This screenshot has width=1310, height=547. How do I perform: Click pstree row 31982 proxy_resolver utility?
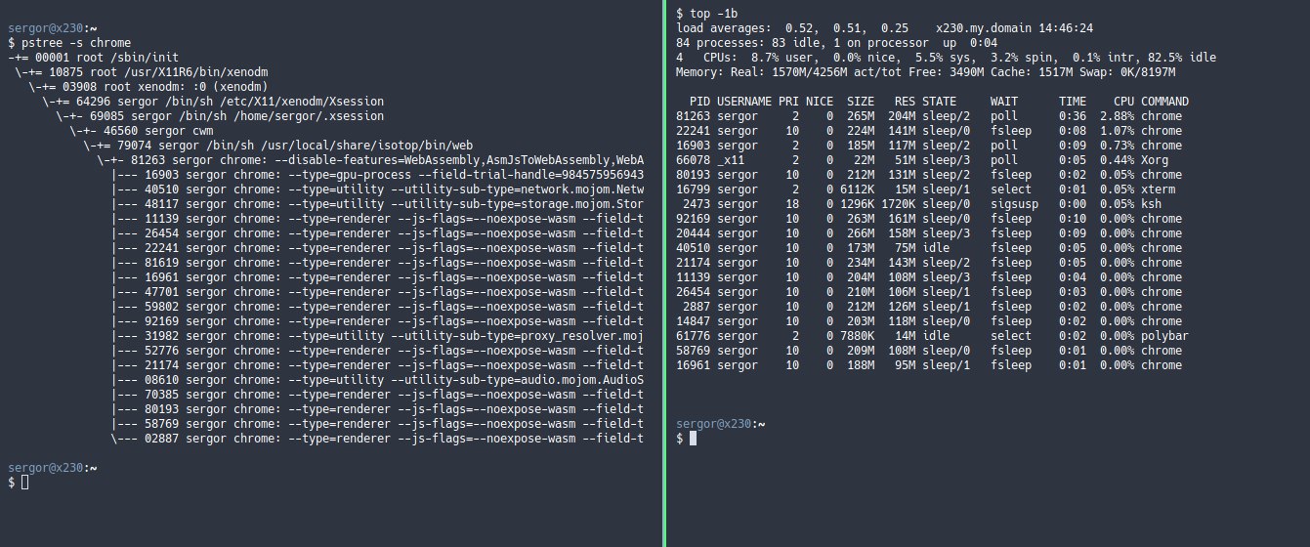(376, 336)
